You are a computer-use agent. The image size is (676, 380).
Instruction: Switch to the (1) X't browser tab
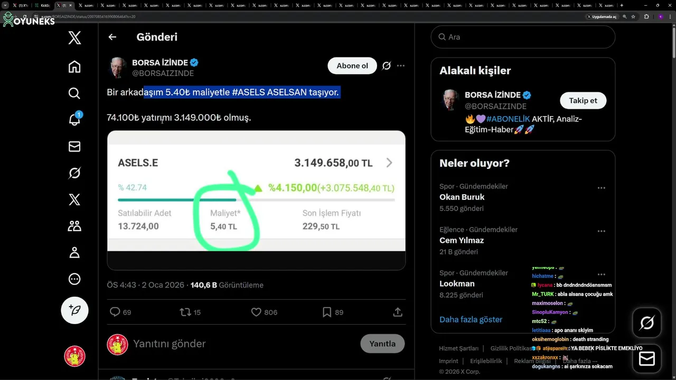pos(20,5)
